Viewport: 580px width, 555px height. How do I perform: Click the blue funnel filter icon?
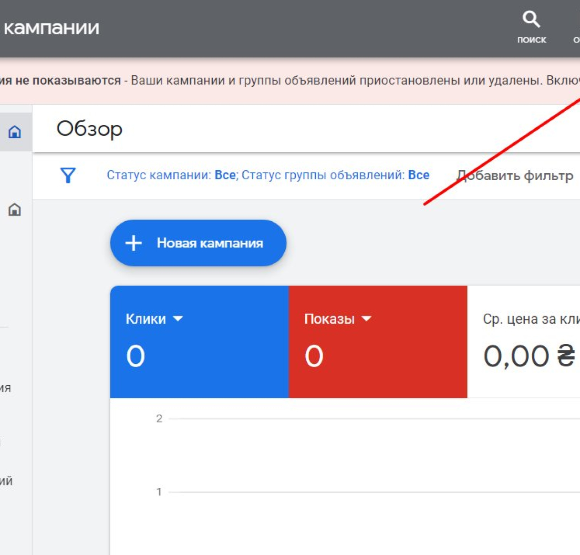pos(68,175)
